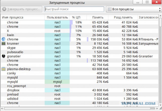Click the 'ЯПлакалъ' window title cell
162x111 pixels.
pyautogui.click(x=148, y=39)
